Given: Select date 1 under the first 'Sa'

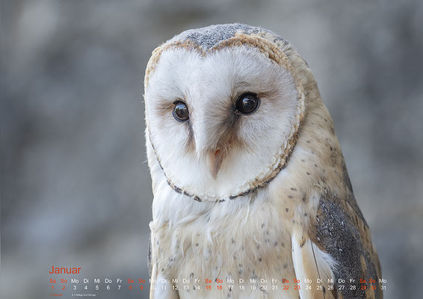Looking at the screenshot, I should 52,288.
